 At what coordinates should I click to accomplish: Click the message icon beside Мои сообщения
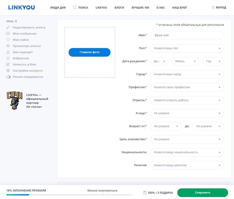[8, 34]
